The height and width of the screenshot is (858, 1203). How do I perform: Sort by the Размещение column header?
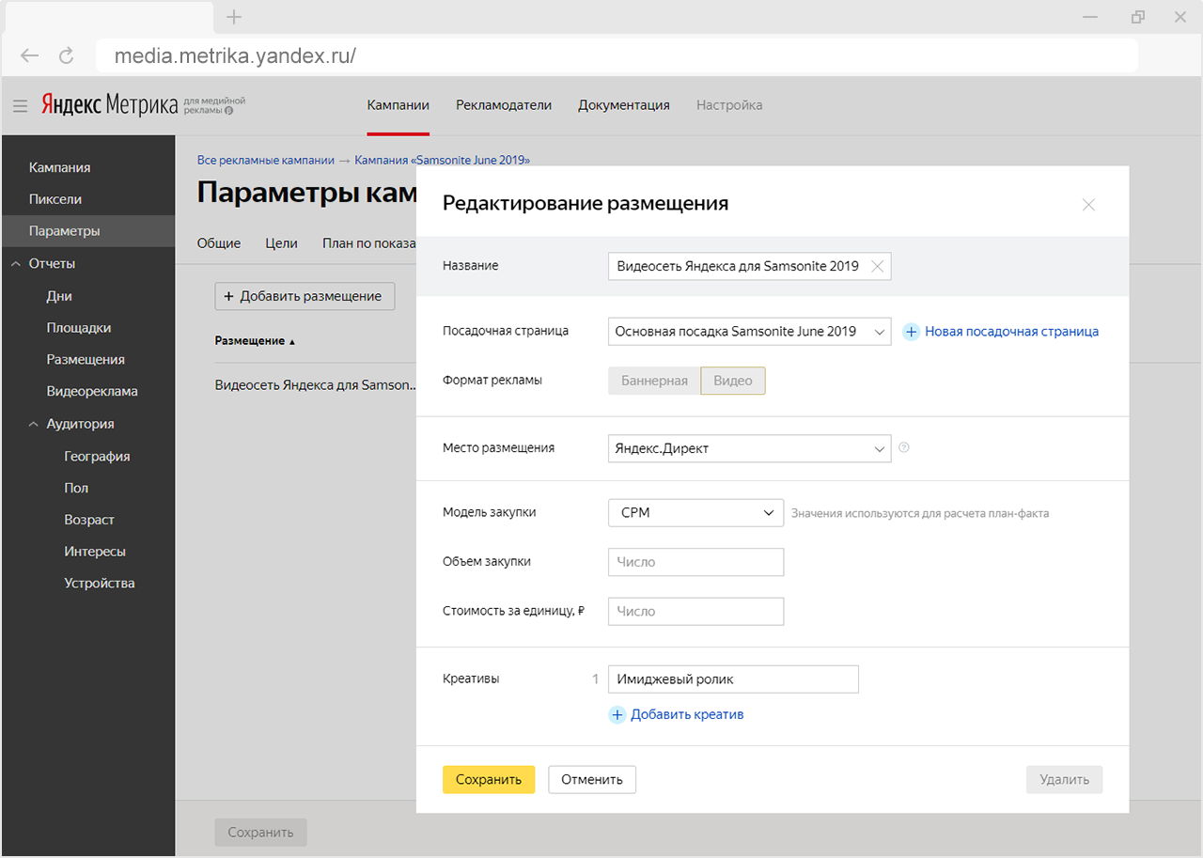[x=255, y=341]
